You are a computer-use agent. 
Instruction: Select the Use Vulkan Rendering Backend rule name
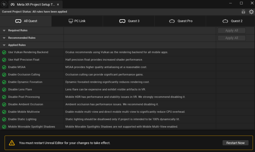click(x=28, y=52)
